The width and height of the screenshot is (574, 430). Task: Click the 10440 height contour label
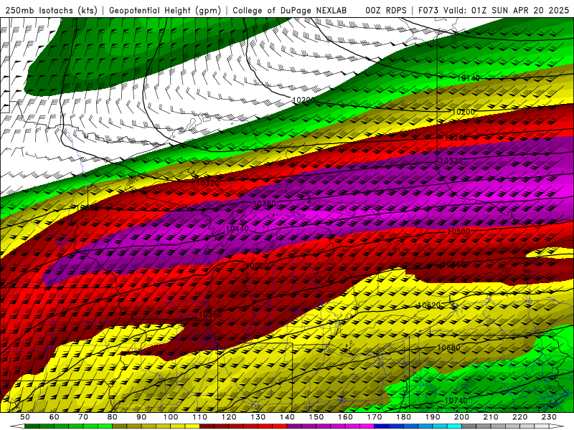tap(237, 229)
